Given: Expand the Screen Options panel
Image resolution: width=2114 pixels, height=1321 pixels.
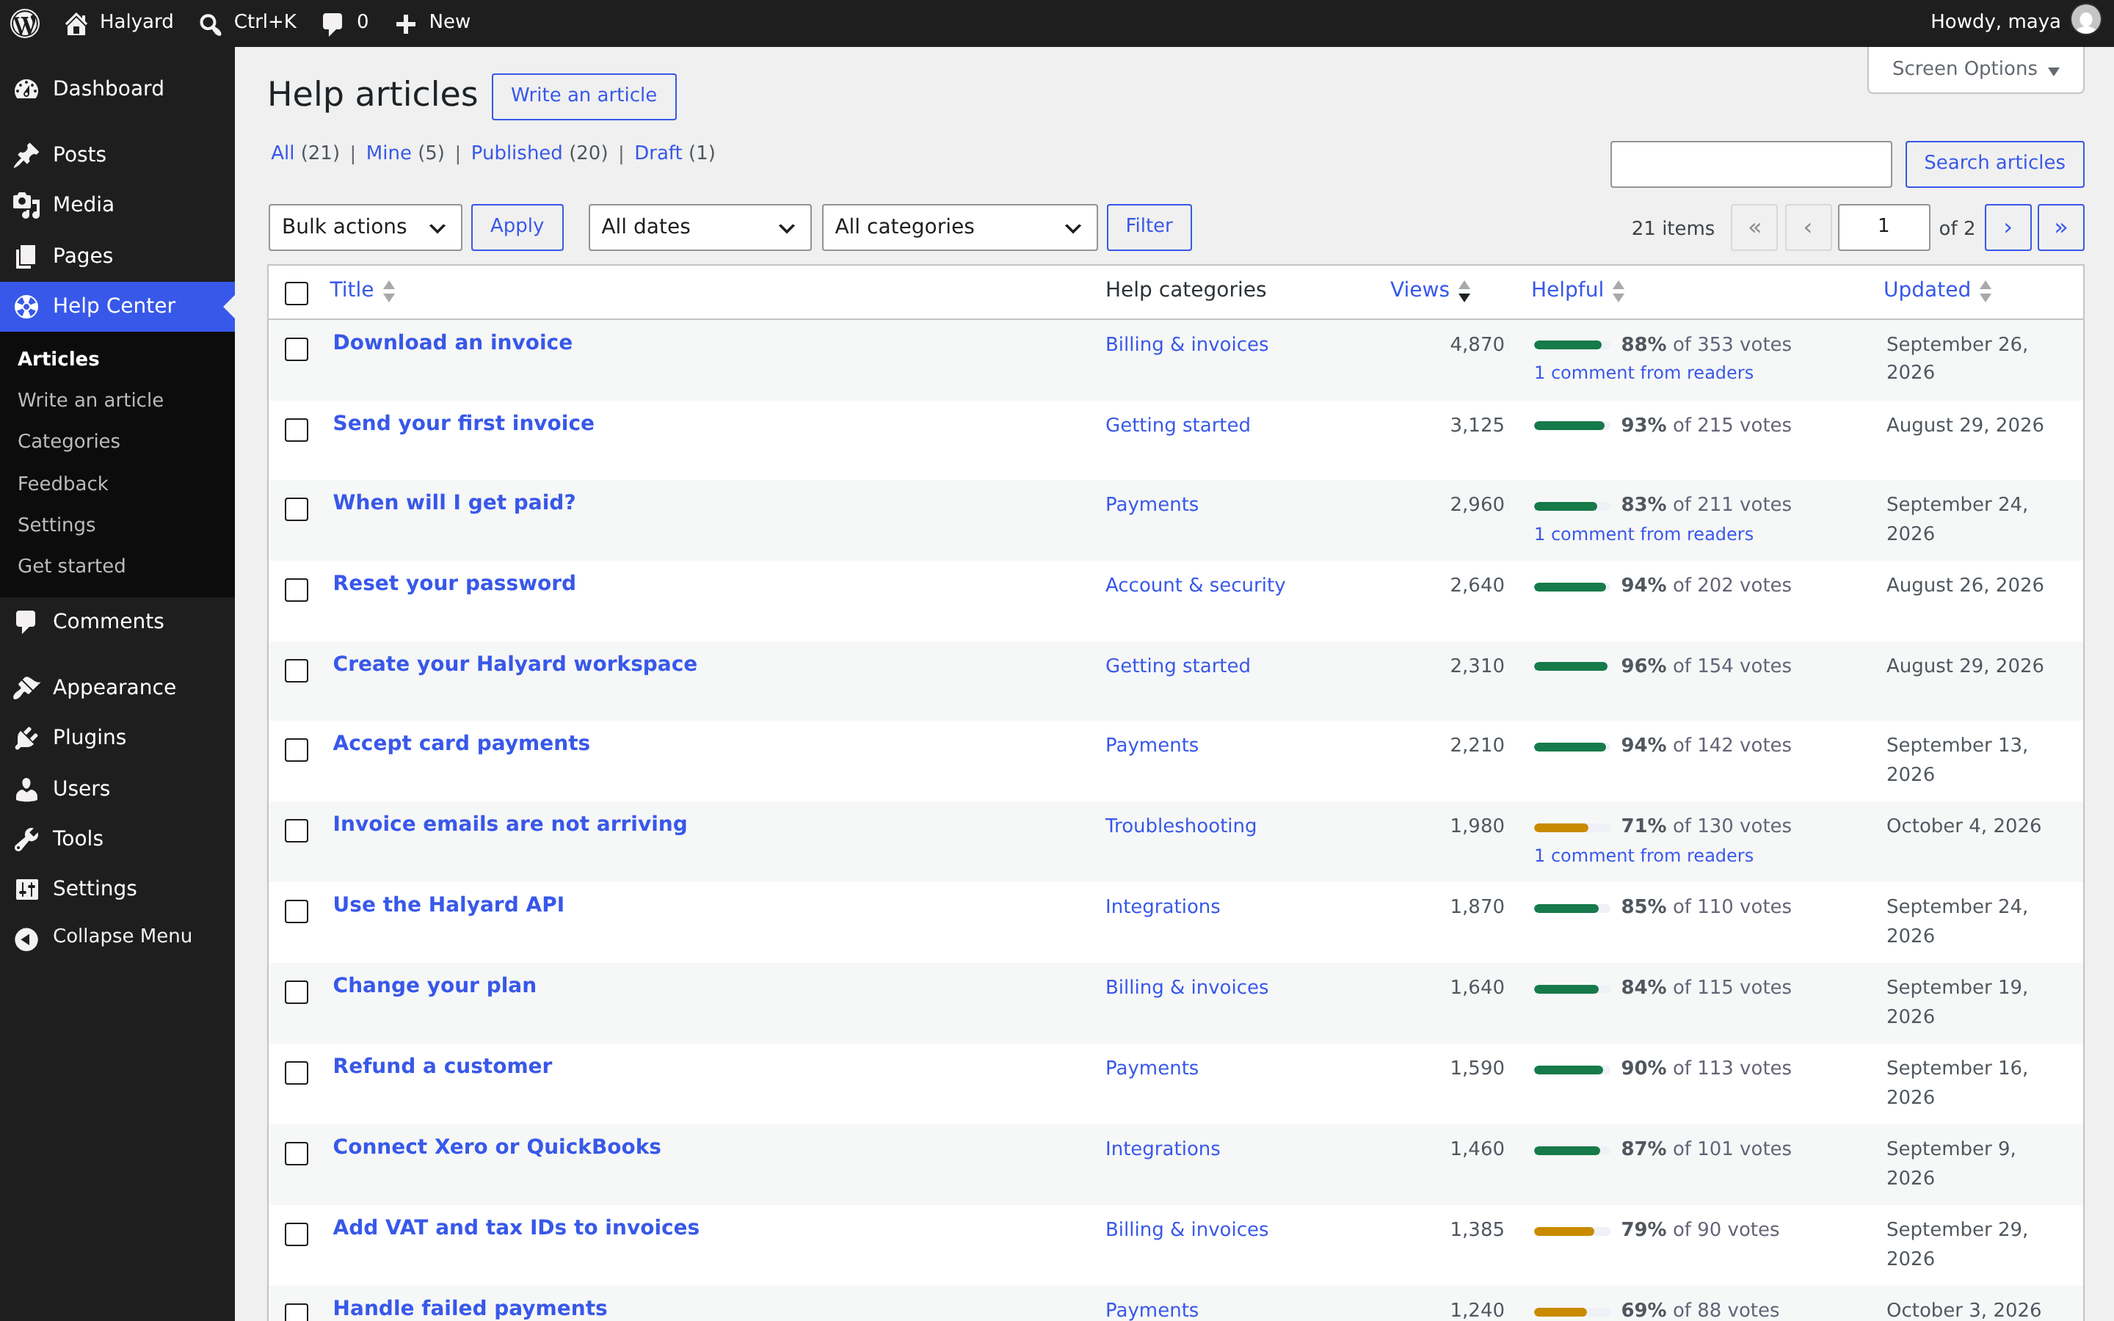Looking at the screenshot, I should pyautogui.click(x=1976, y=69).
